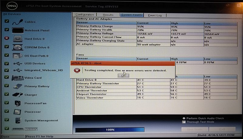Image resolution: width=243 pixels, height=139 pixels.
Task: Click the Run Tests button
Action: (195, 129)
